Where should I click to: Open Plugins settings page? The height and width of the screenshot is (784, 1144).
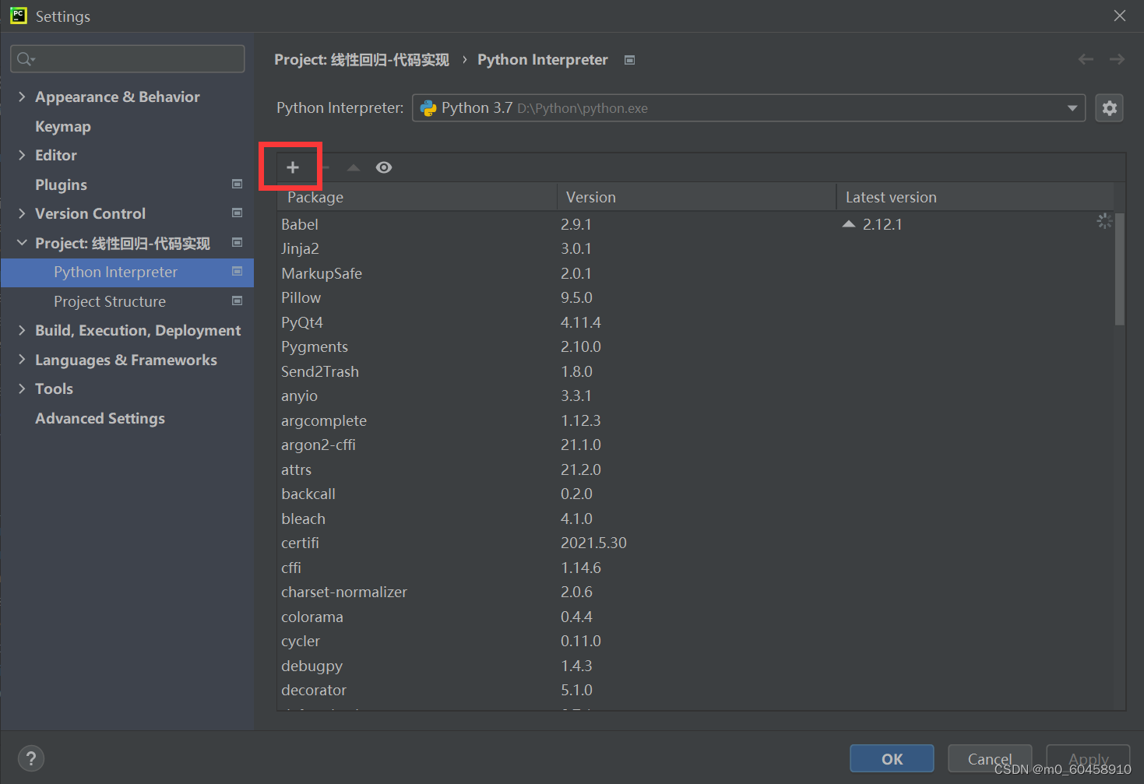click(x=61, y=185)
